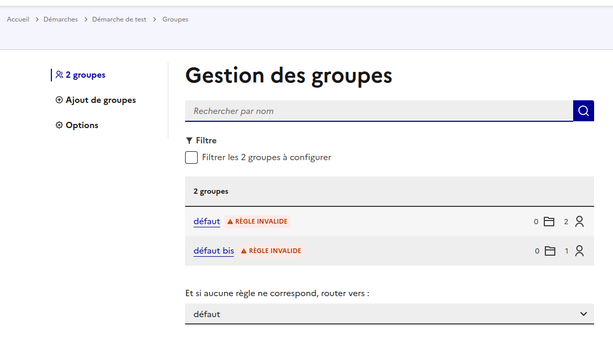This screenshot has height=346, width=613.
Task: Expand routing select via chevron arrow
Action: 583,314
